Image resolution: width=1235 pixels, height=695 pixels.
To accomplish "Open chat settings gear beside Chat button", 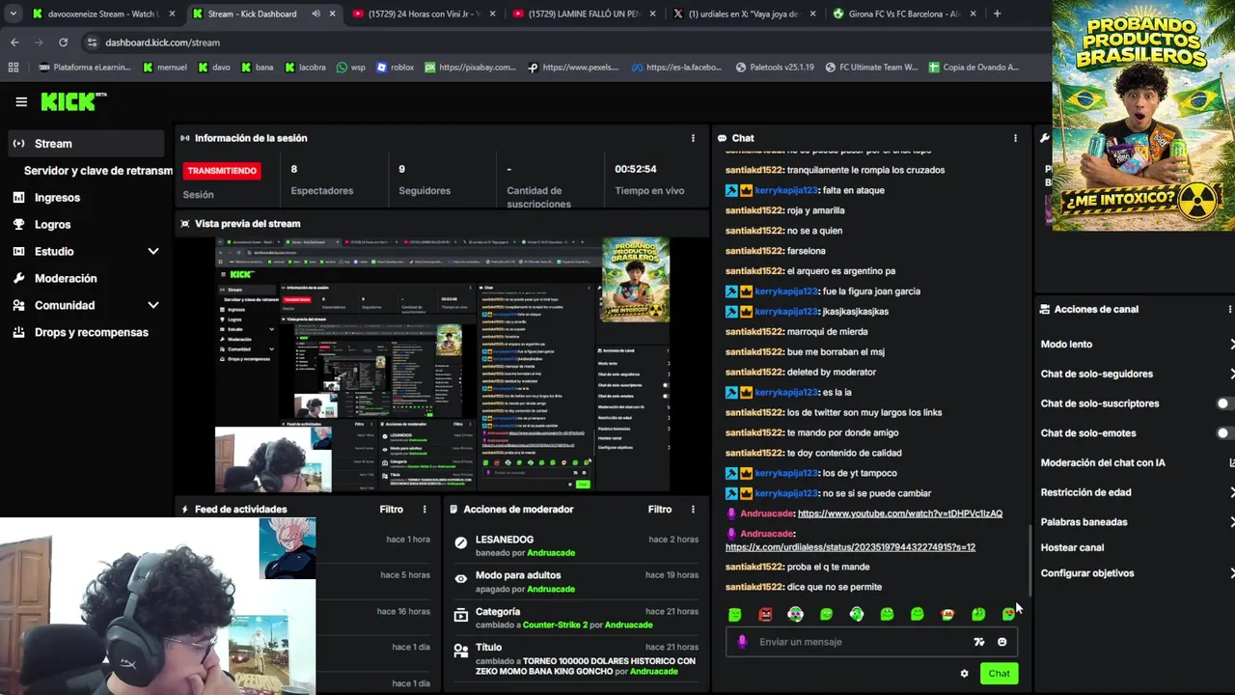I will click(x=964, y=674).
